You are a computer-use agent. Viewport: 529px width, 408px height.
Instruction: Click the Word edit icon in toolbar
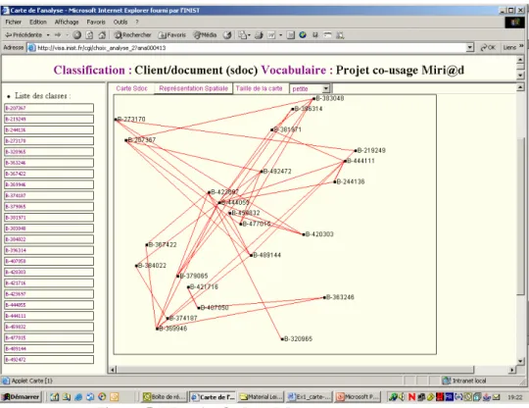(x=271, y=34)
